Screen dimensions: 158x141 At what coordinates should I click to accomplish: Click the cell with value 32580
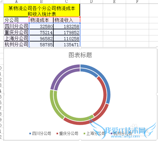pyautogui.click(x=41, y=26)
